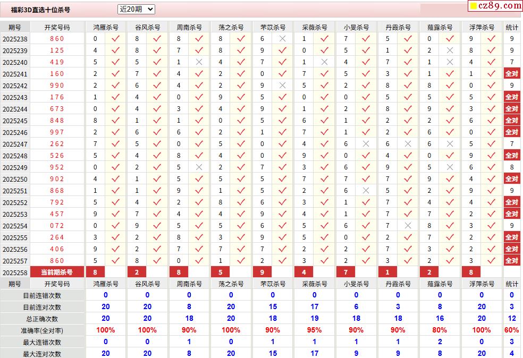Click the 开奖号码 header at top
523x358 pixels.
[x=57, y=27]
